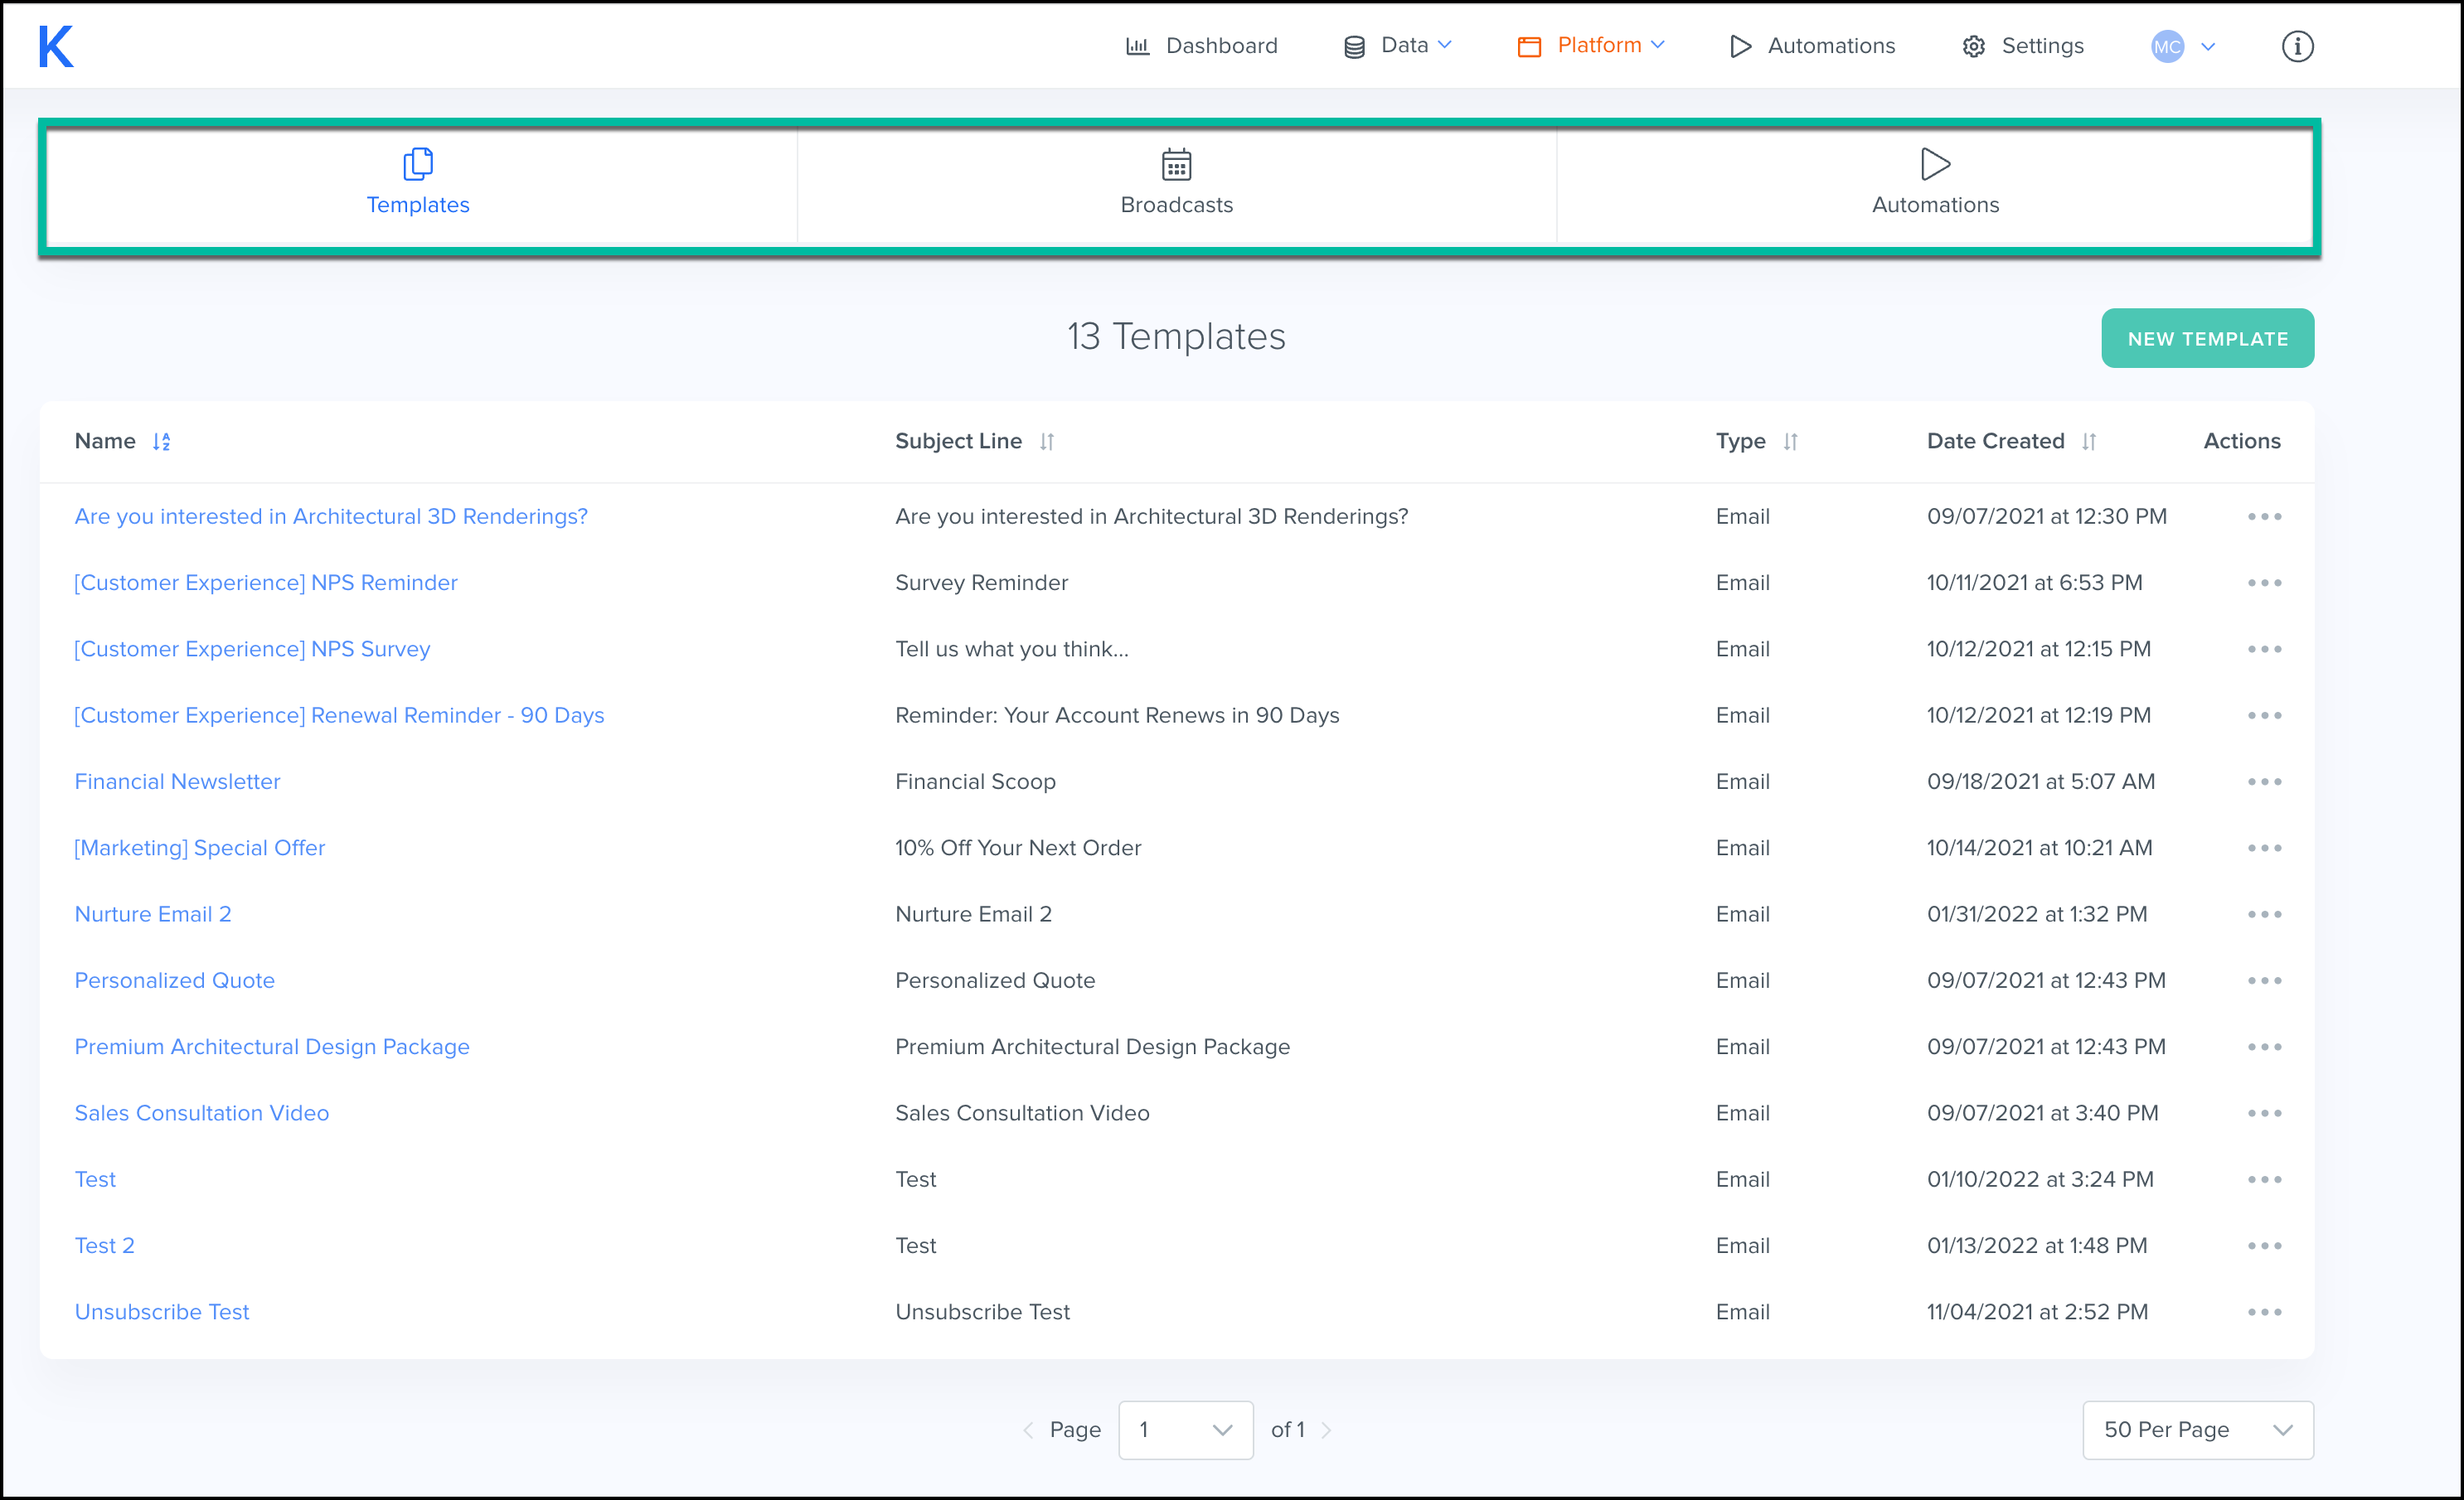Click the New Template button
The image size is (2464, 1500).
click(x=2206, y=339)
